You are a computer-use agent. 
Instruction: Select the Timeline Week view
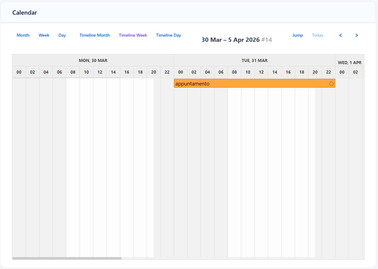click(133, 35)
